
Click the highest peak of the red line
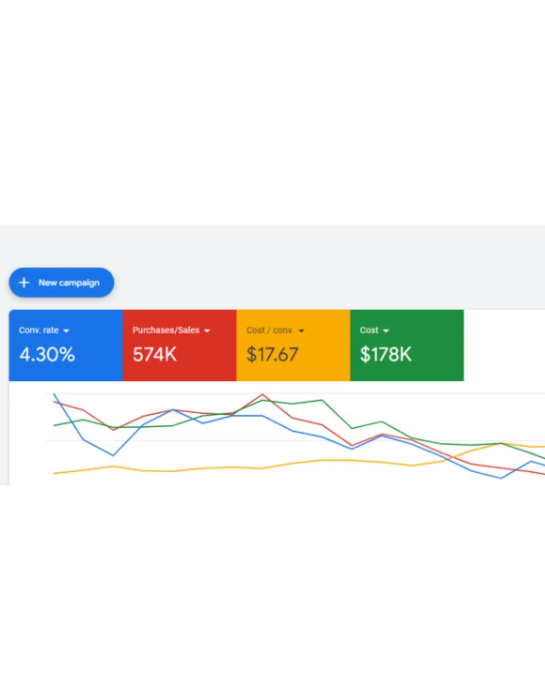[x=262, y=394]
